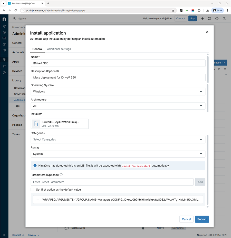Image resolution: width=231 pixels, height=238 pixels.
Task: Click the plus add icon in header
Action: [203, 19]
